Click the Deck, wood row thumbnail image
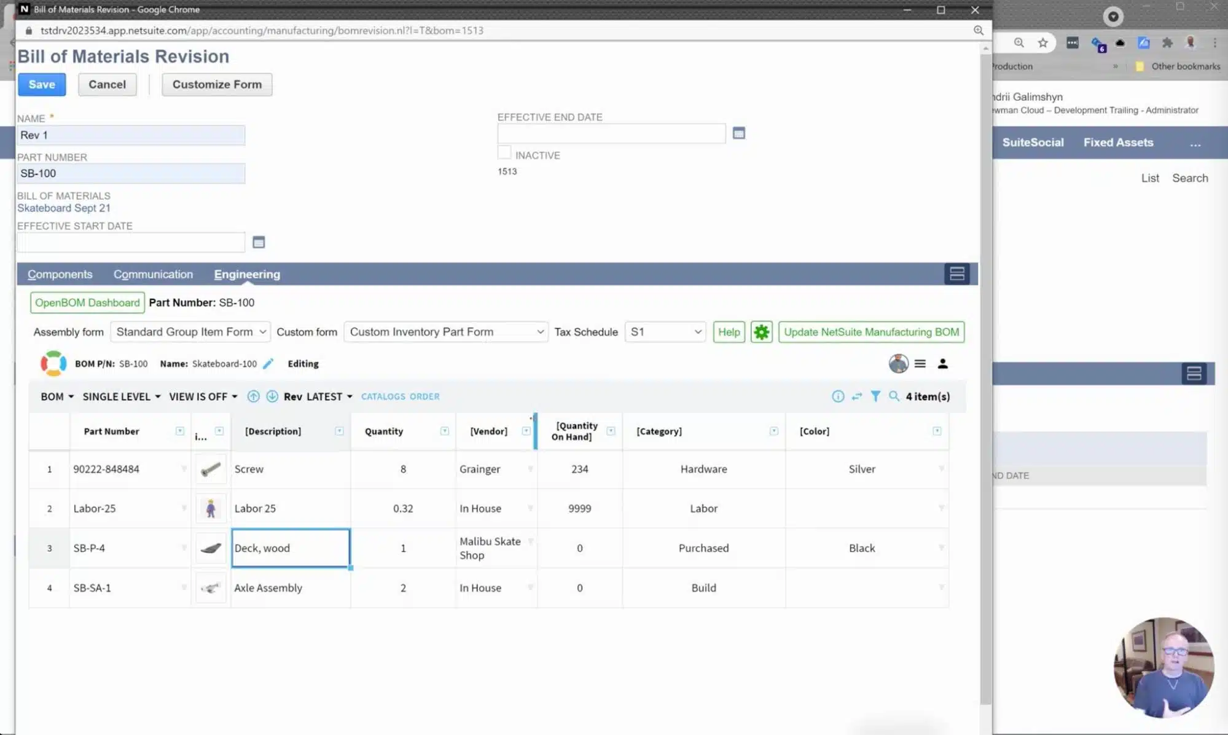Viewport: 1228px width, 735px height. click(x=211, y=548)
